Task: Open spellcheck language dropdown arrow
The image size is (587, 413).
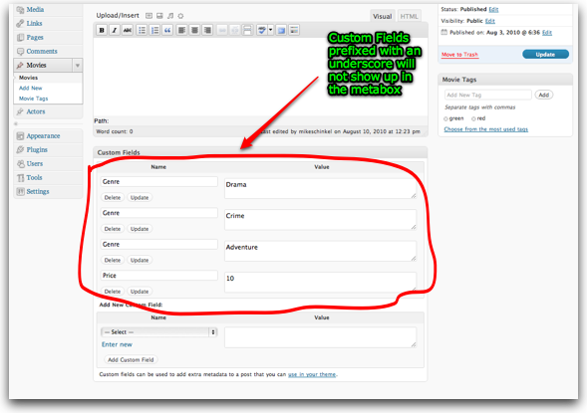Action: 271,30
